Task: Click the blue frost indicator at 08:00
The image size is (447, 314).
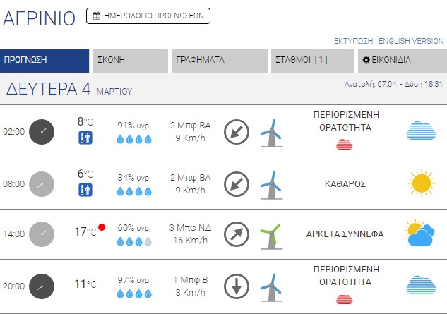Action: pyautogui.click(x=85, y=190)
